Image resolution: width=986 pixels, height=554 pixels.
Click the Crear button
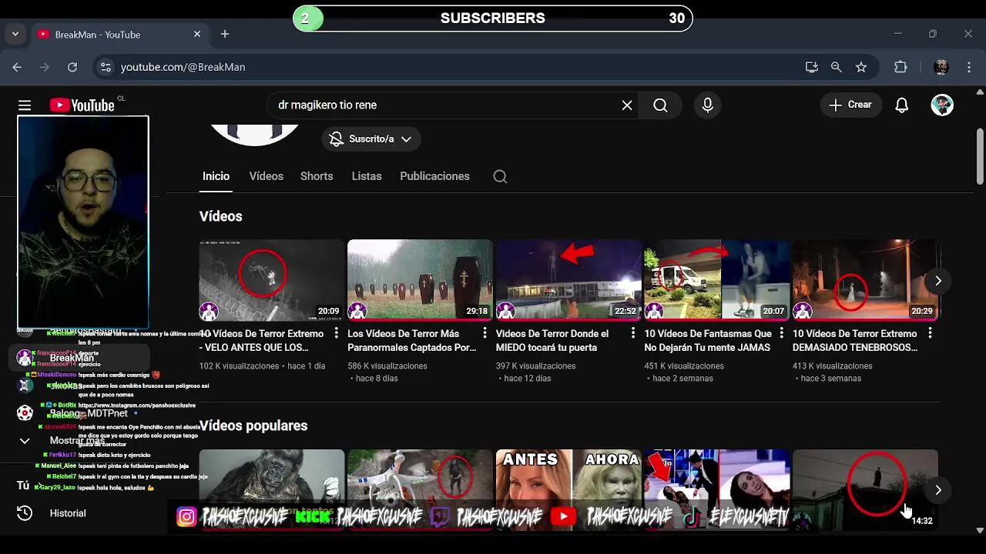tap(850, 105)
